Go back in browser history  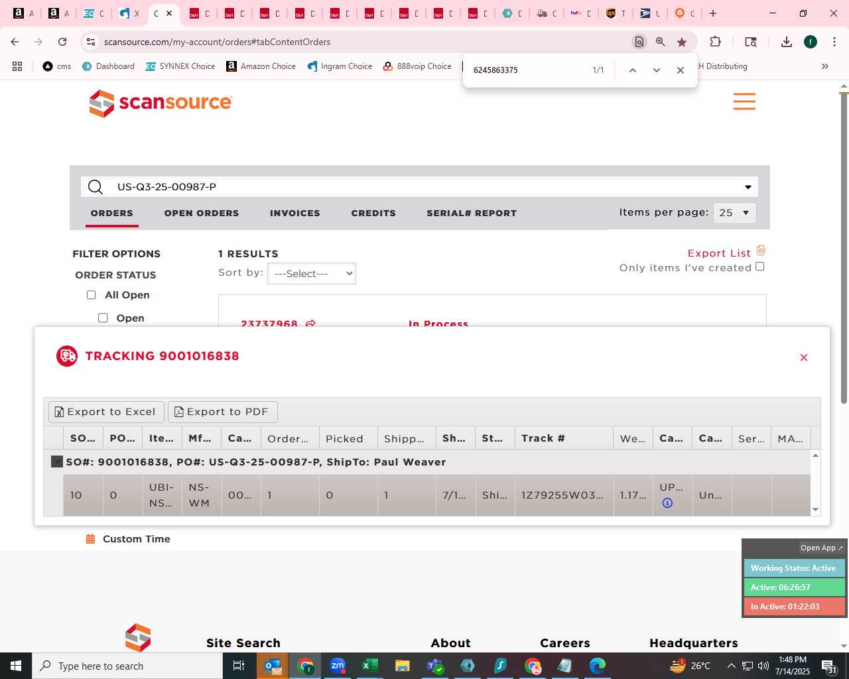tap(15, 42)
